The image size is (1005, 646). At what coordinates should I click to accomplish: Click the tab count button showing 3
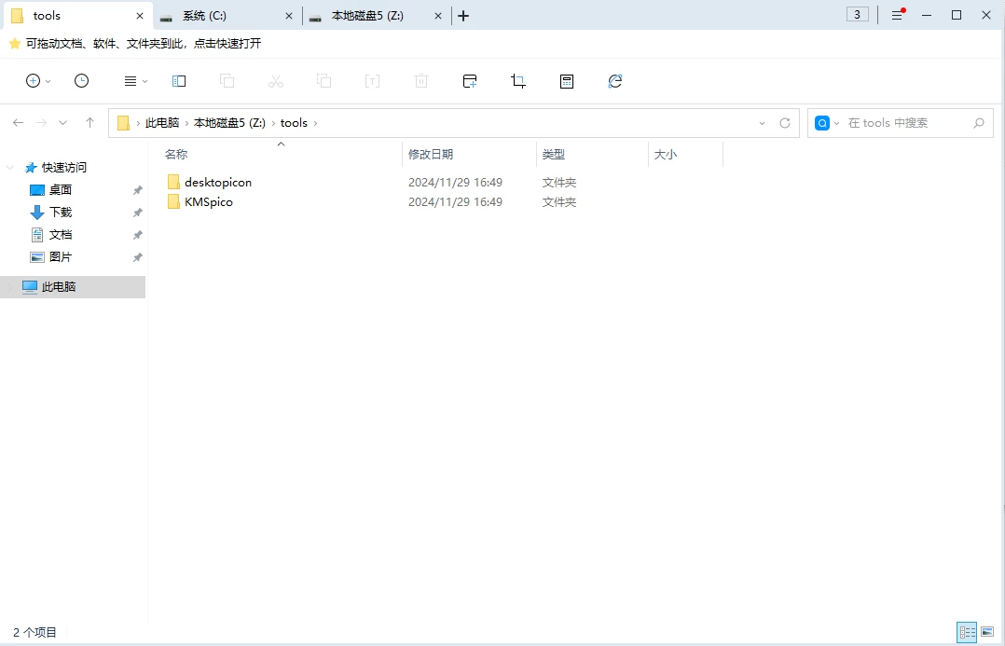click(857, 14)
